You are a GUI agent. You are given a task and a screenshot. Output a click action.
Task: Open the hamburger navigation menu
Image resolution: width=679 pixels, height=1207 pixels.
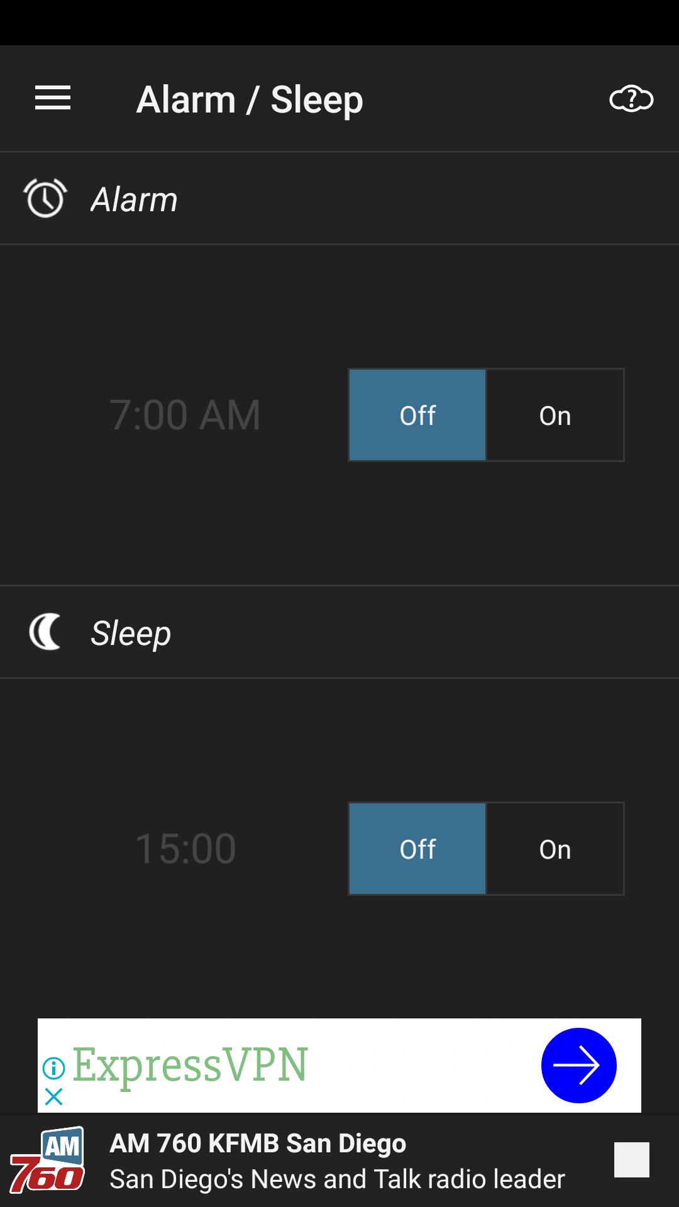(53, 99)
